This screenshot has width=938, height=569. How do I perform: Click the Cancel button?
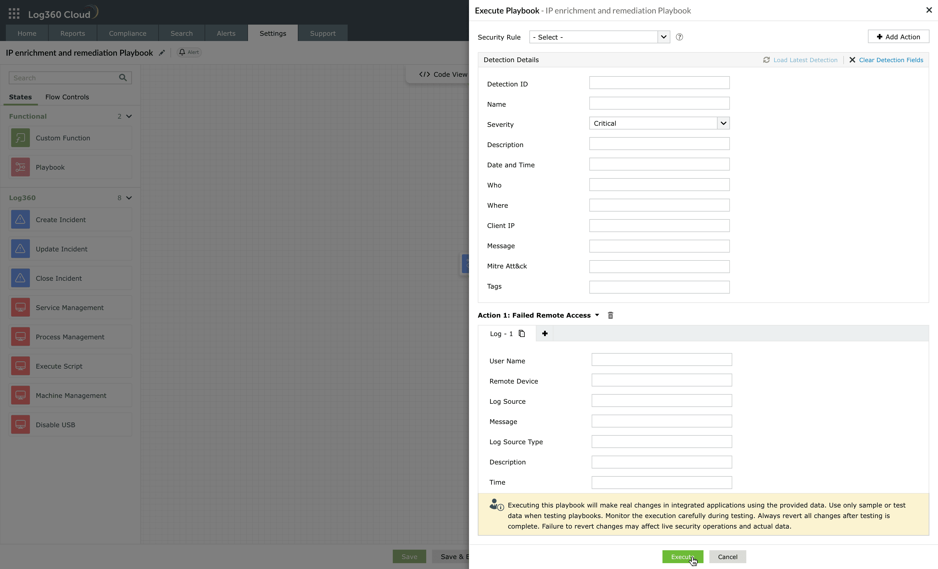(x=728, y=557)
